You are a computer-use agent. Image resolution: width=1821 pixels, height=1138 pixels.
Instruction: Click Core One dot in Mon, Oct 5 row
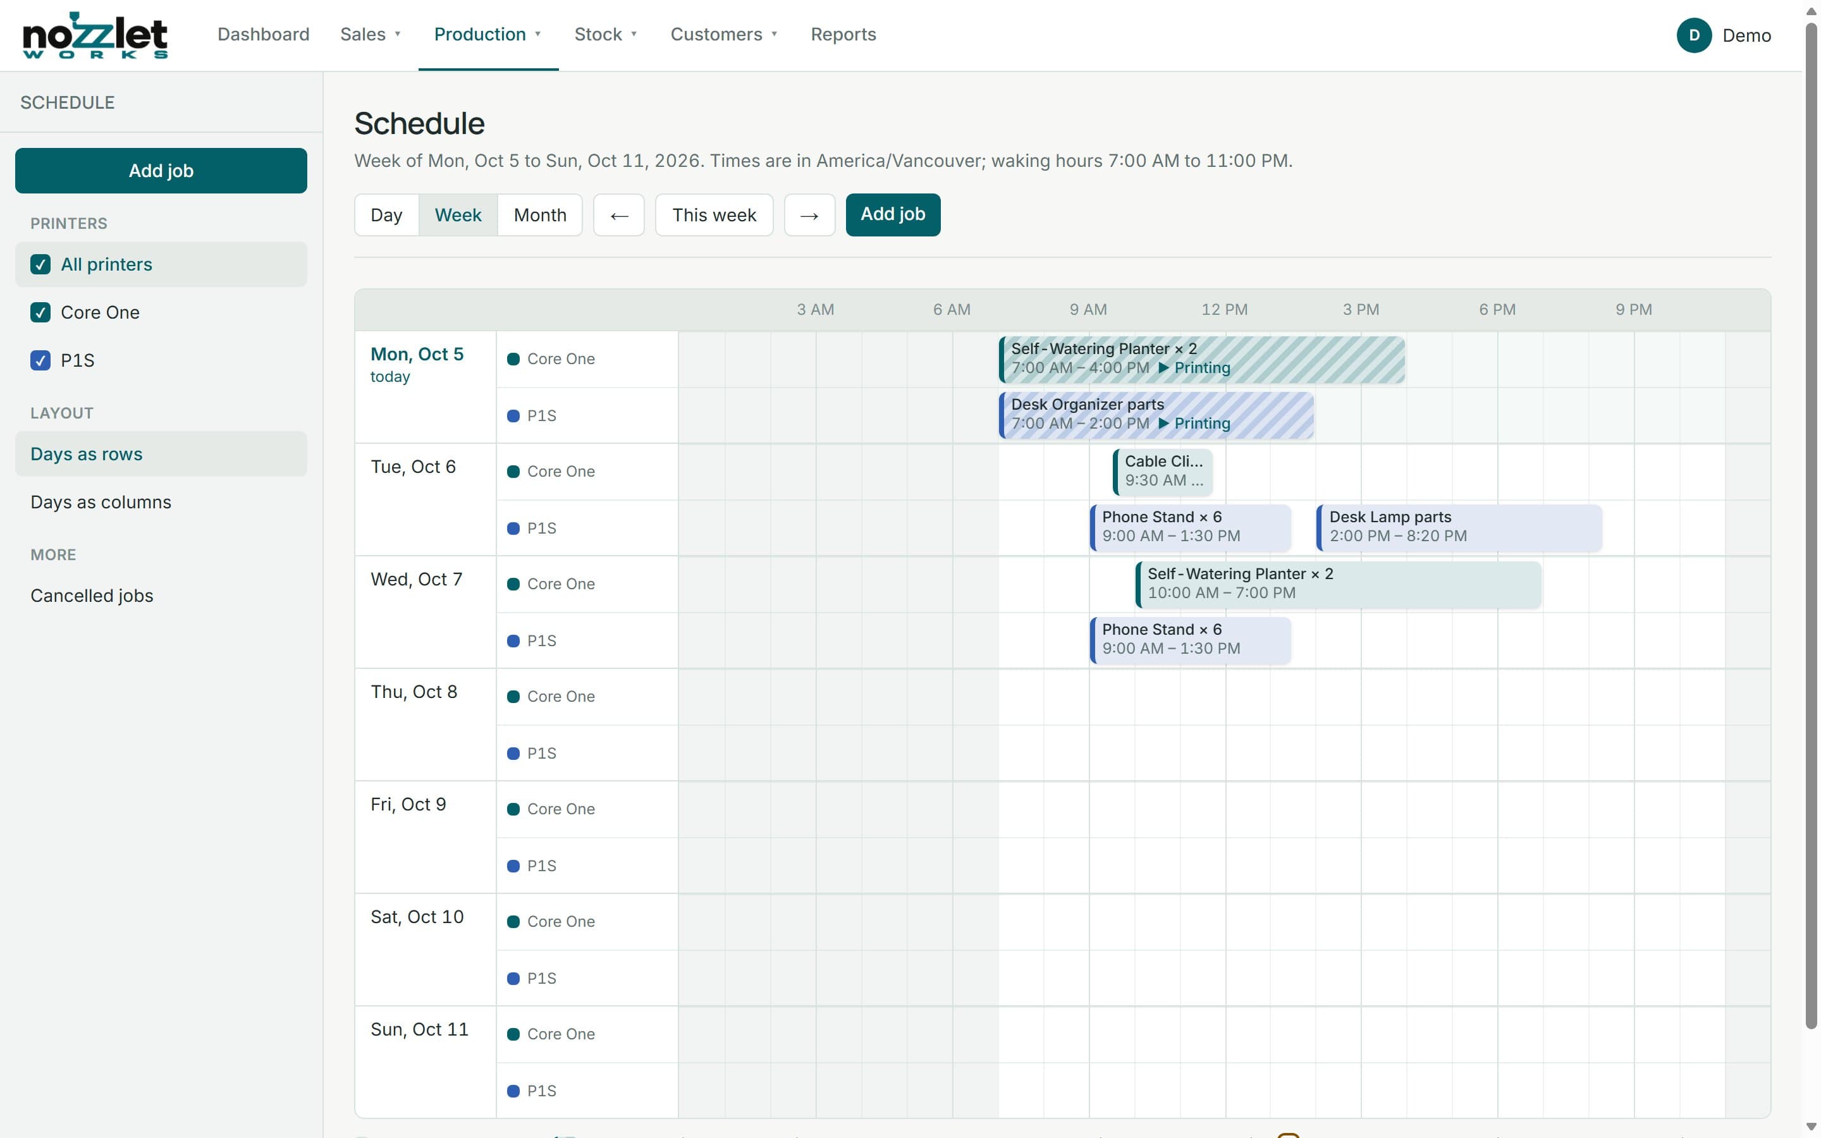513,359
